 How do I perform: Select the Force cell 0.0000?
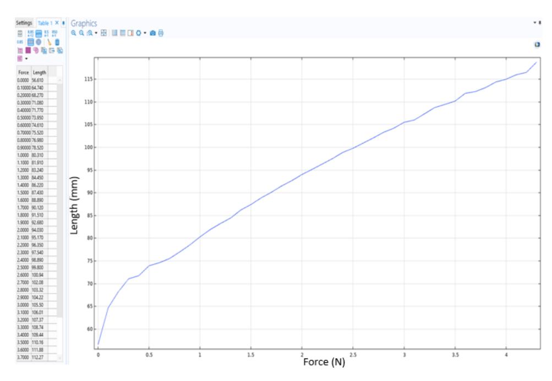(x=24, y=80)
